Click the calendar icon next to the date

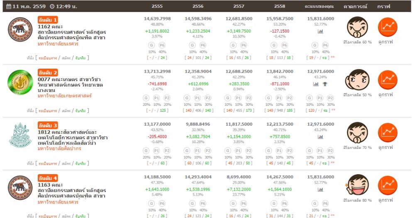(x=9, y=7)
